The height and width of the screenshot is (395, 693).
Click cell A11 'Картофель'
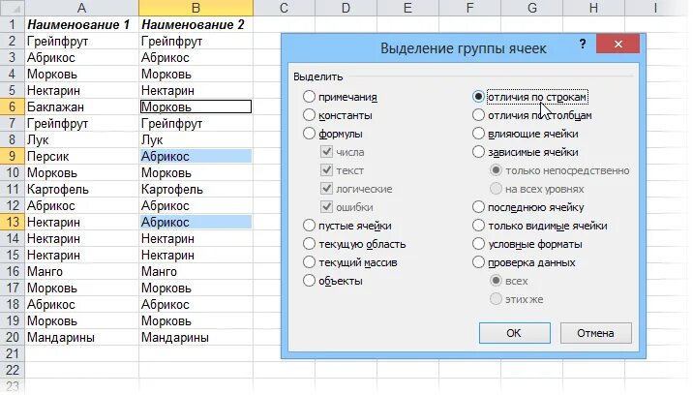point(81,190)
